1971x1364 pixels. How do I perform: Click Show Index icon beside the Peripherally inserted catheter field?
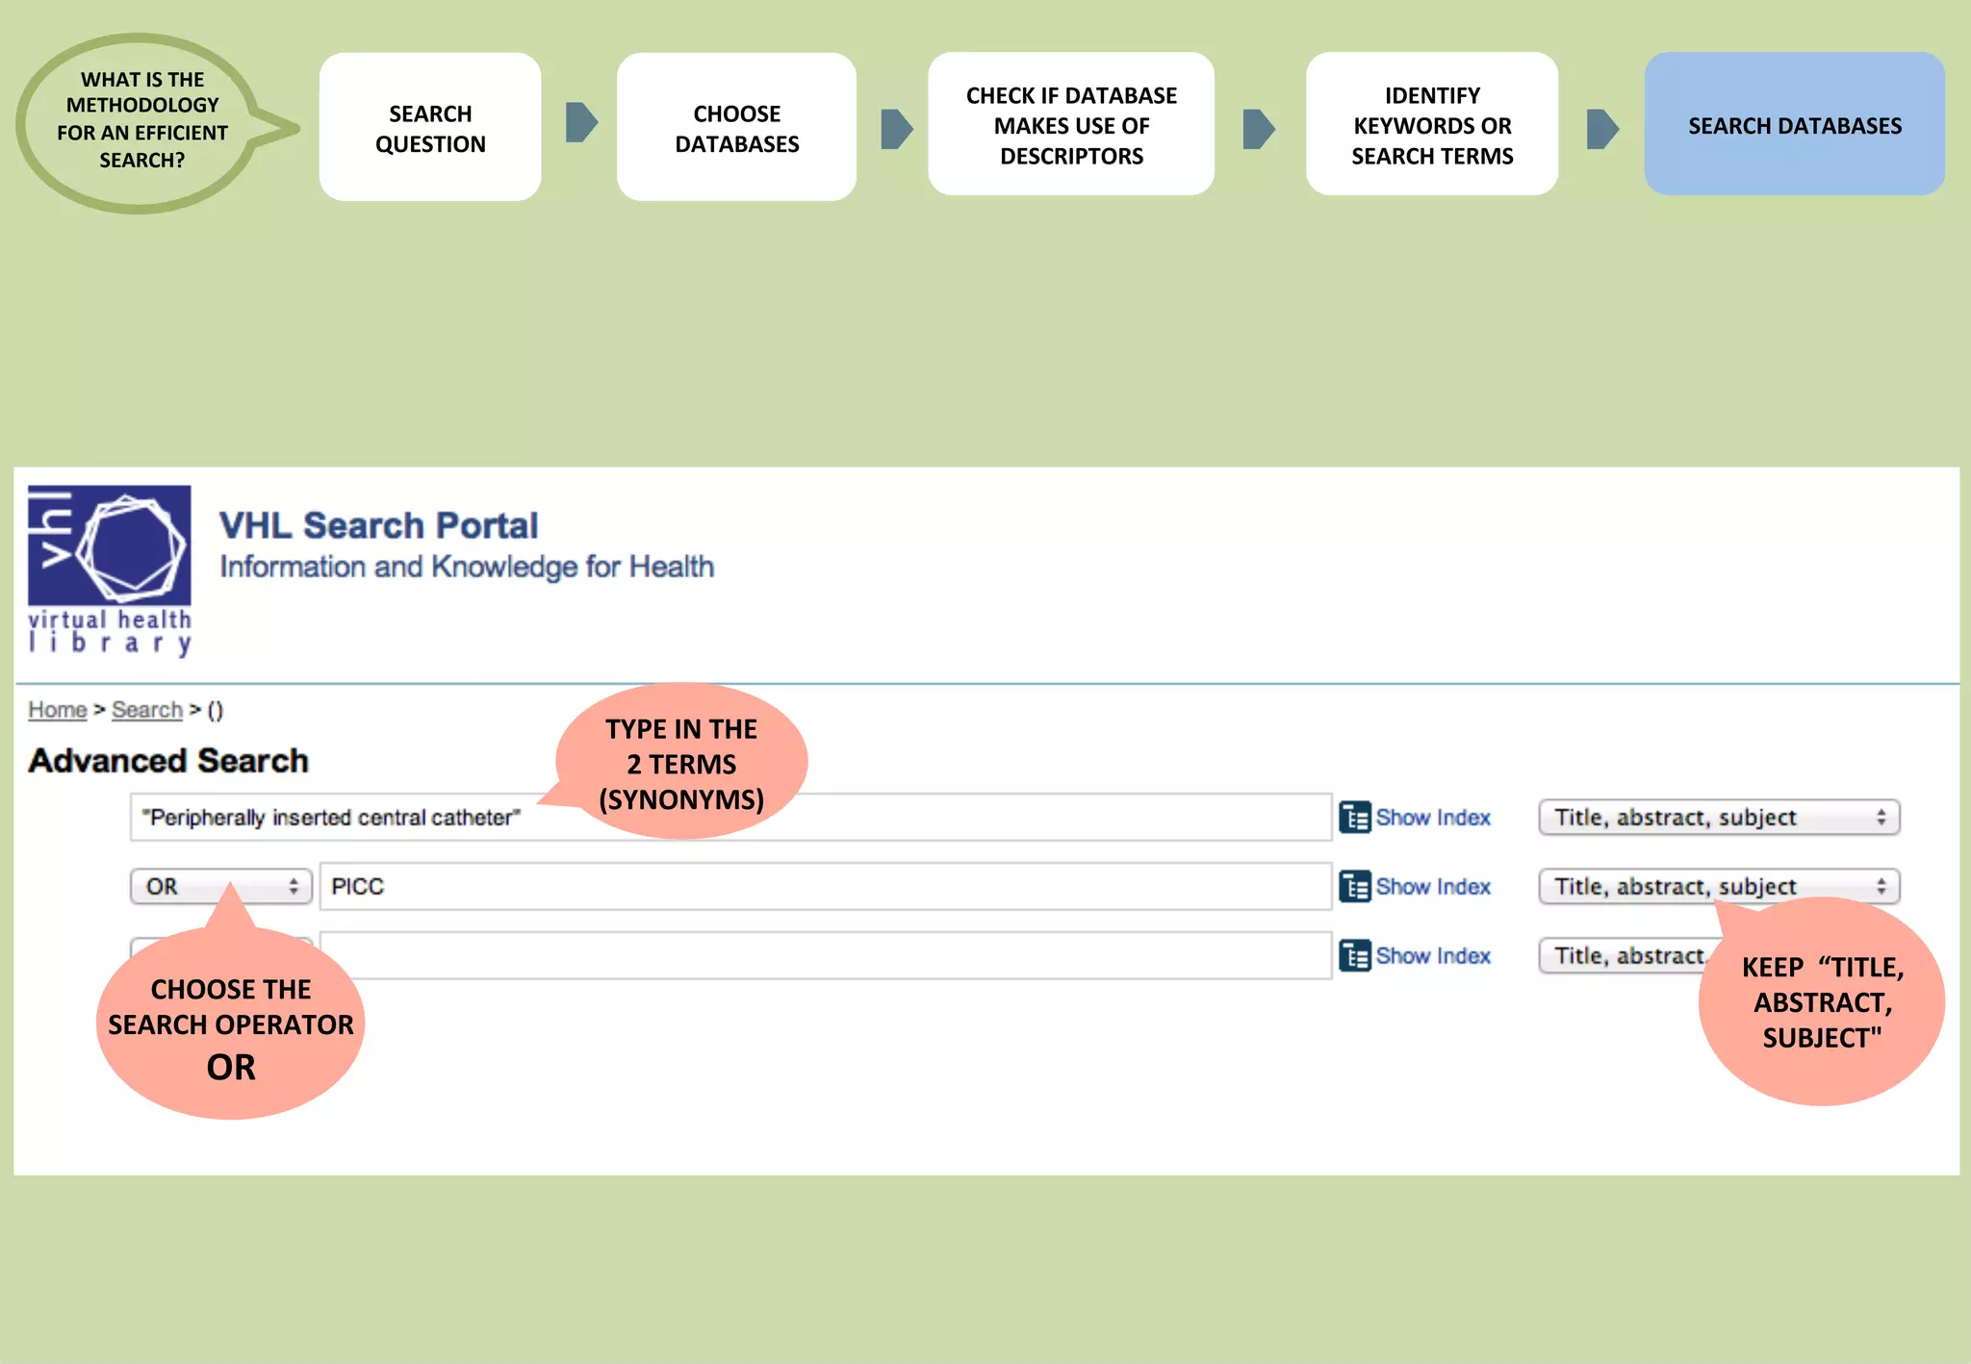pyautogui.click(x=1355, y=818)
